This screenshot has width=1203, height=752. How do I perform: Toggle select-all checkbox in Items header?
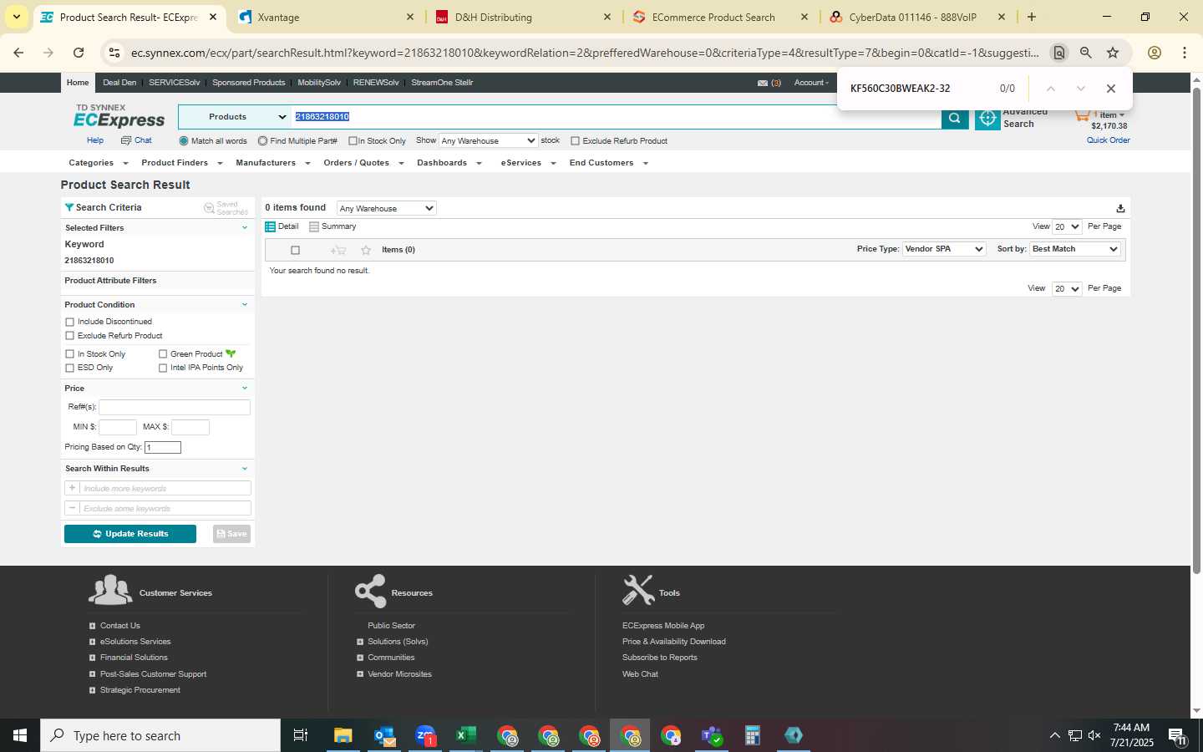click(x=295, y=250)
